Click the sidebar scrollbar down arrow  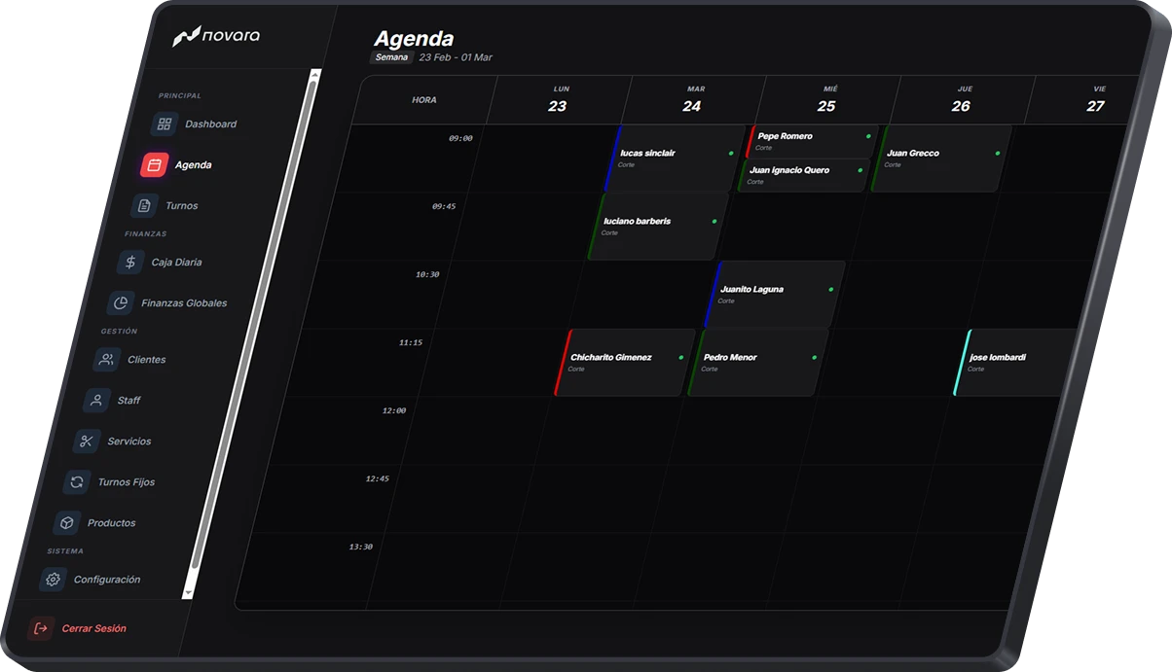(x=188, y=592)
